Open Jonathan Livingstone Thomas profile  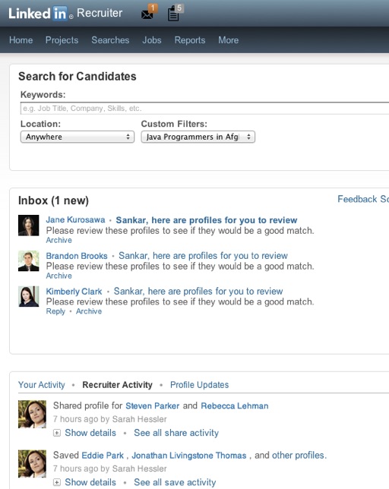tap(189, 456)
